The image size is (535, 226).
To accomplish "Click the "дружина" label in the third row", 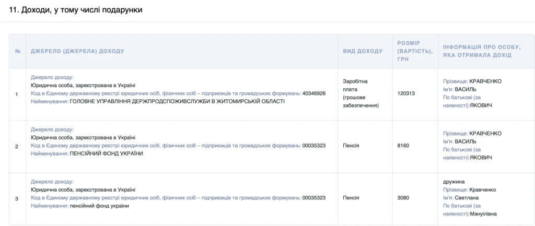I will click(453, 181).
